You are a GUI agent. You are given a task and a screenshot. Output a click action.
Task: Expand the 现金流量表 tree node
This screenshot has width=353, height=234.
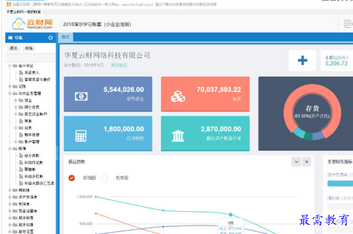tap(10, 211)
